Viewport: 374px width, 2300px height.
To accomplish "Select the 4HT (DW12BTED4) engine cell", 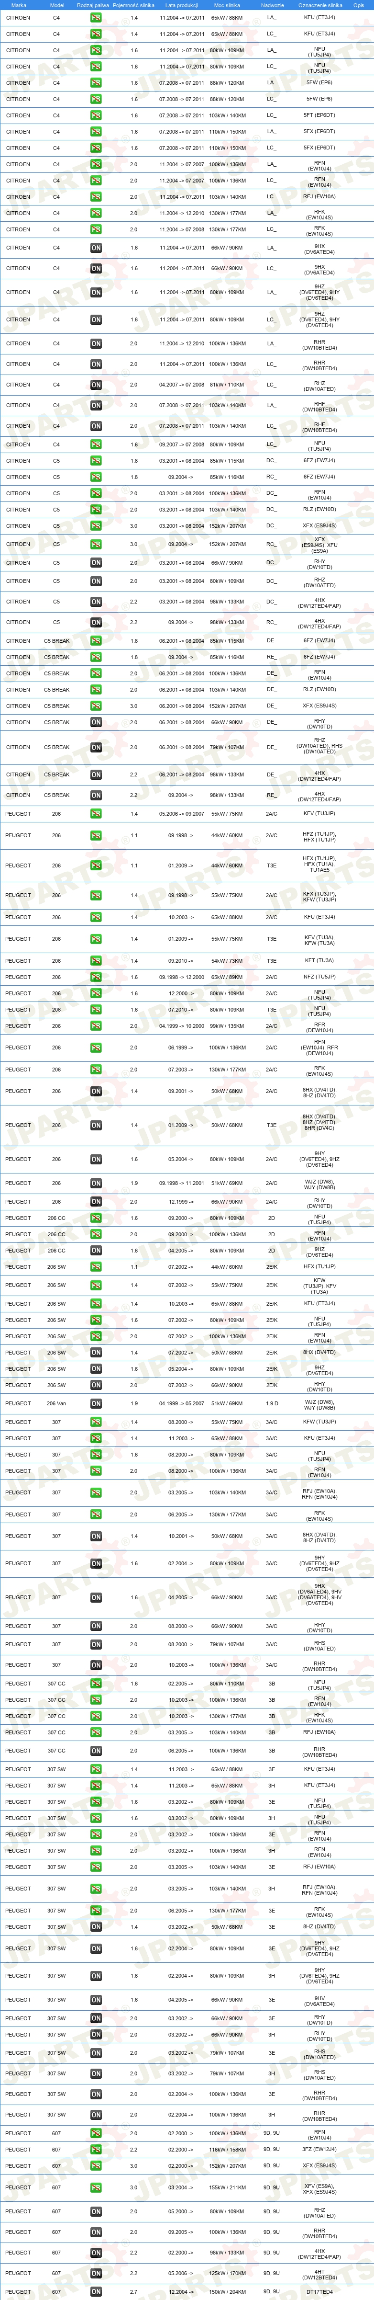I will (x=319, y=2272).
